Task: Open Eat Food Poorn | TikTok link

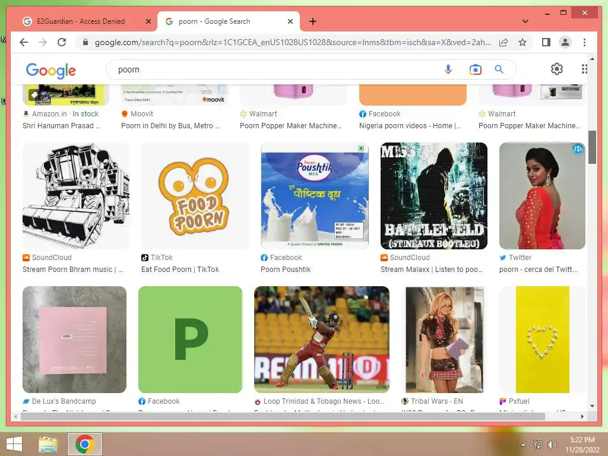Action: click(x=180, y=269)
